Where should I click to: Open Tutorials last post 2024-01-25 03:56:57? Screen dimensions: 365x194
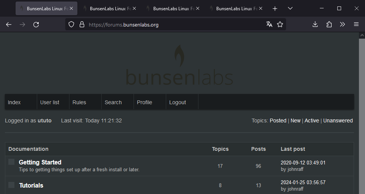click(303, 182)
